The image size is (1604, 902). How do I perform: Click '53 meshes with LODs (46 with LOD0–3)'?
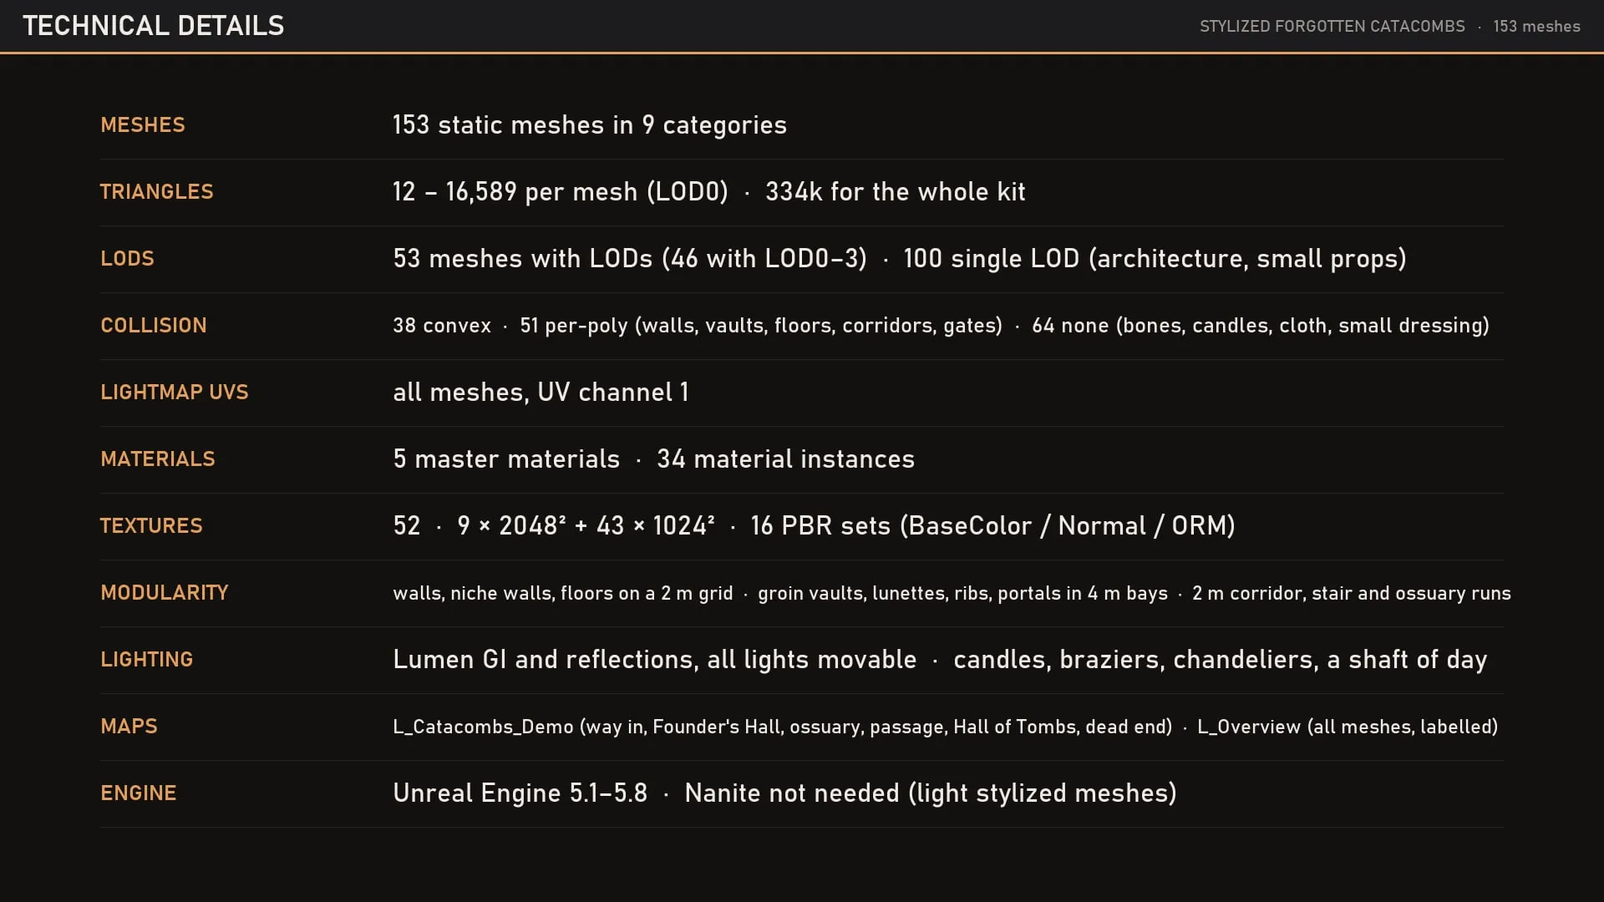click(630, 259)
